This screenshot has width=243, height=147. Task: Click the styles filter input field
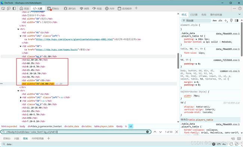coord(196,21)
